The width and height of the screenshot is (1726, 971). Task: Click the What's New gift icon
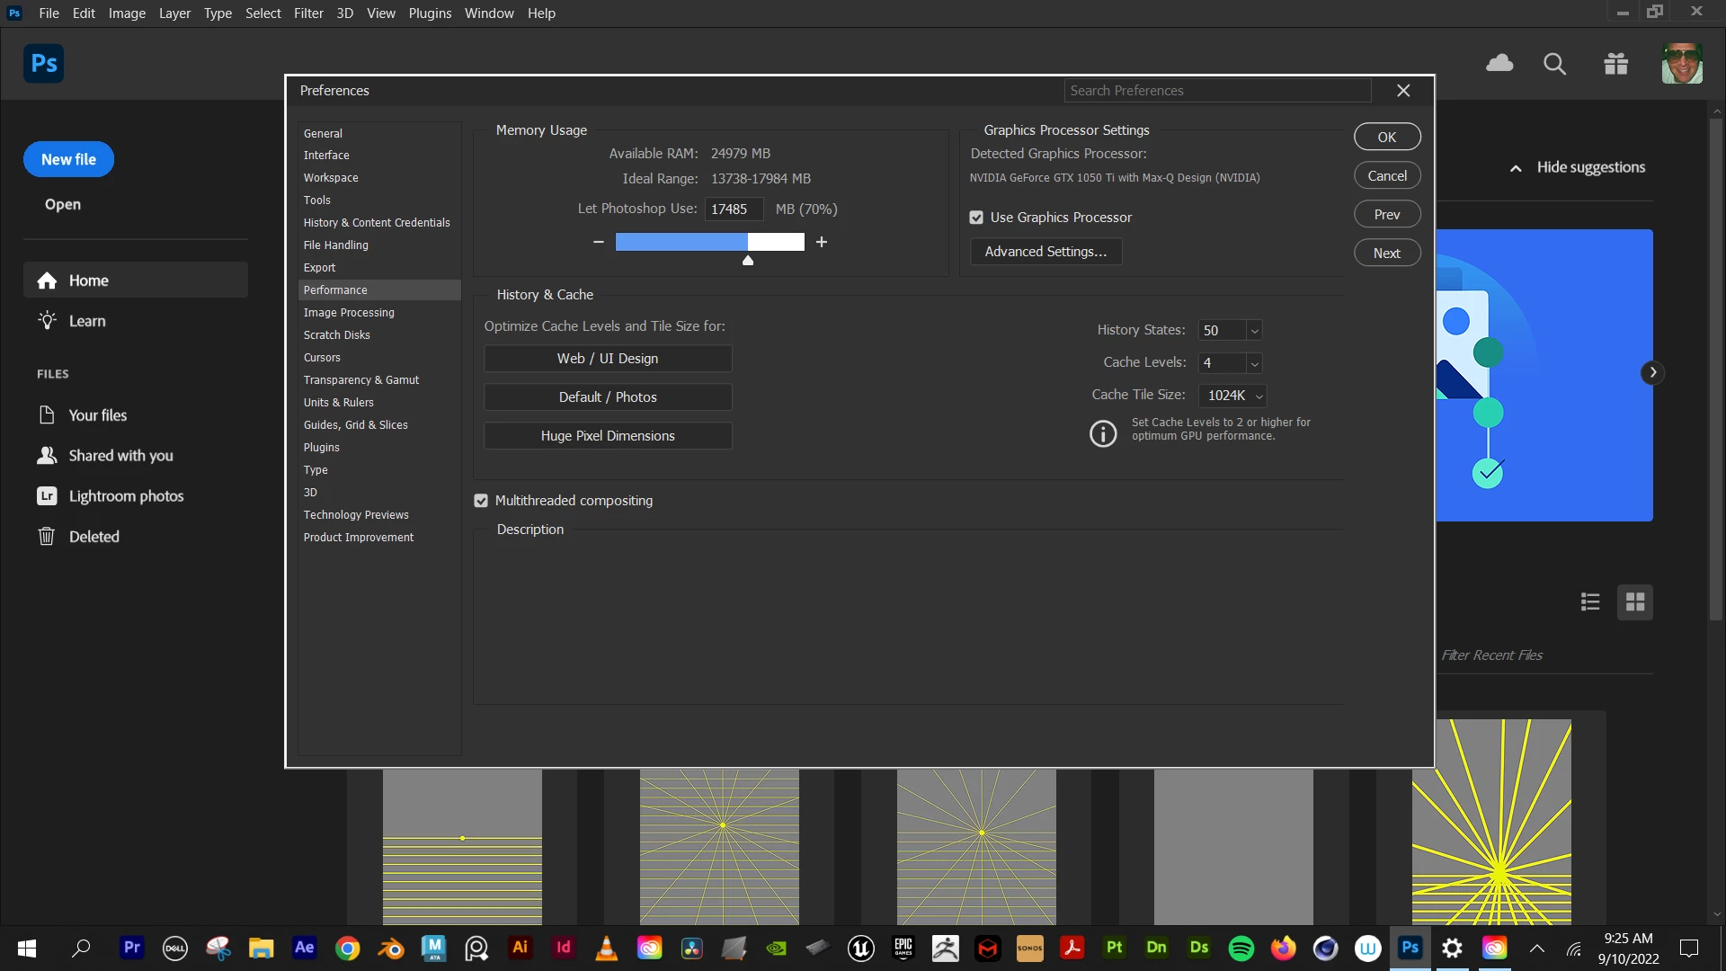coord(1615,64)
